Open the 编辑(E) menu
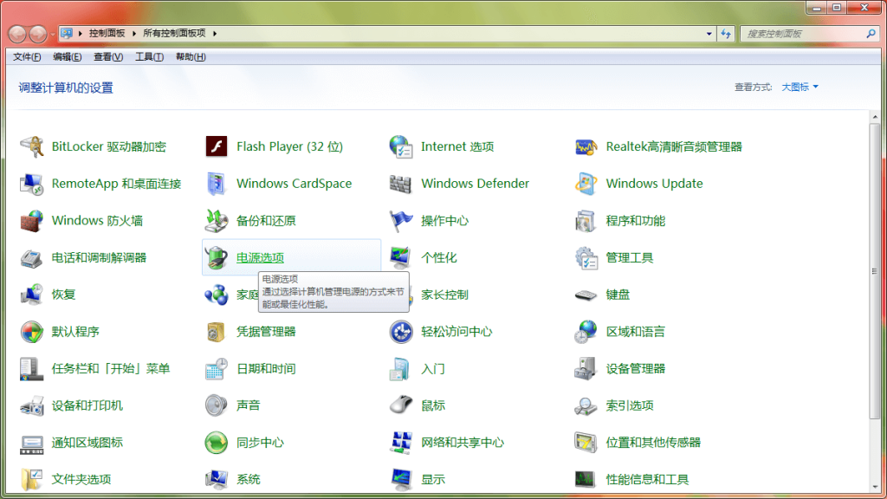Image resolution: width=887 pixels, height=499 pixels. point(68,56)
